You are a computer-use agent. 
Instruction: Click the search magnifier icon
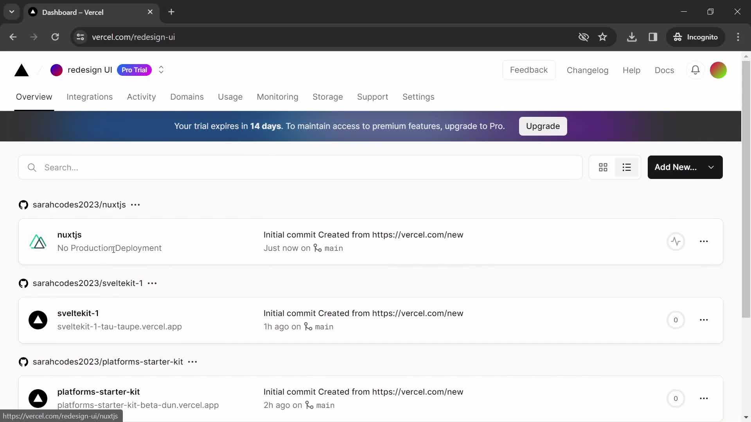[32, 168]
